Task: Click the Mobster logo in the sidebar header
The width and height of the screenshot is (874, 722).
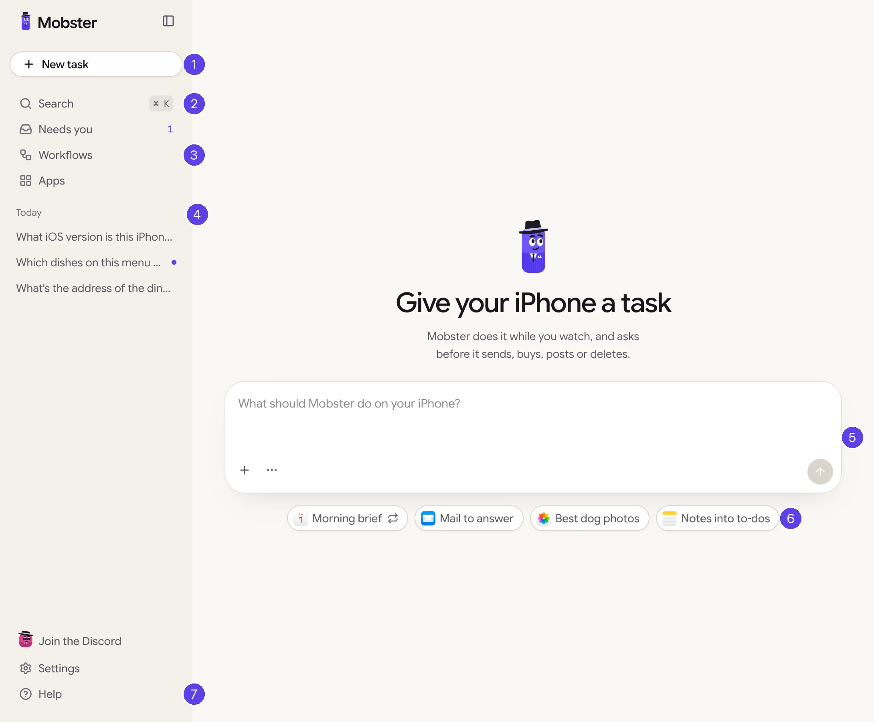Action: click(x=59, y=22)
